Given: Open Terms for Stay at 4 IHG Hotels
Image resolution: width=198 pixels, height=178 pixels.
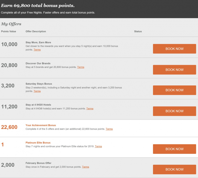Looking at the screenshot, I should 90,109.
